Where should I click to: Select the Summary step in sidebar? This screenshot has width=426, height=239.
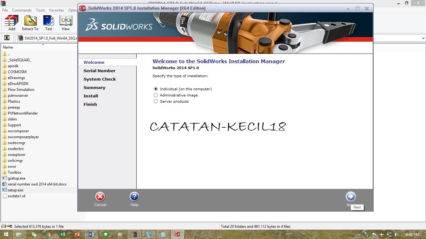(94, 87)
